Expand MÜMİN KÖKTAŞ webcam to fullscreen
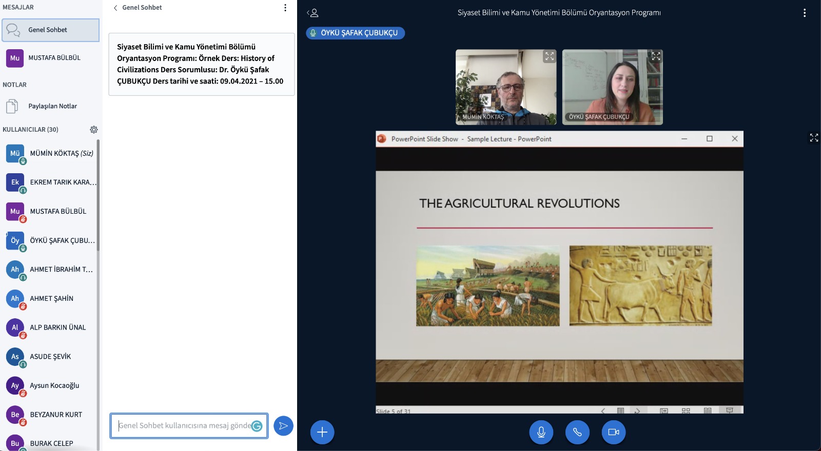The height and width of the screenshot is (451, 821). click(x=550, y=56)
